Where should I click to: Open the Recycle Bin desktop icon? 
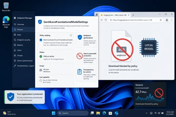(x=6, y=7)
